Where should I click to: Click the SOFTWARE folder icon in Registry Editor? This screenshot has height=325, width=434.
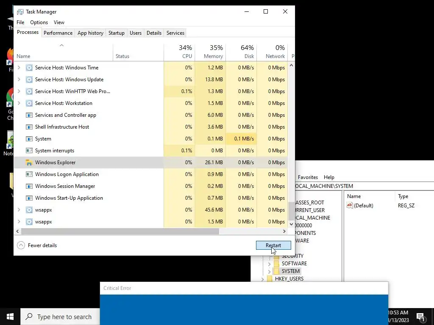pyautogui.click(x=276, y=264)
